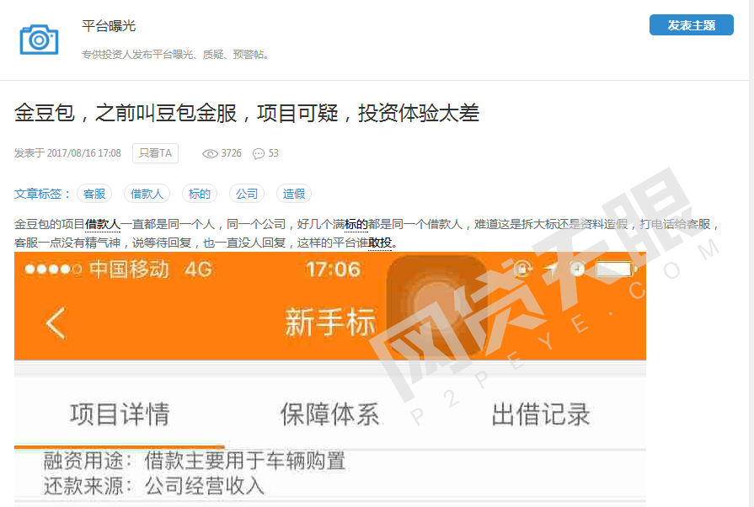Click the 平台曝光 camera icon
The height and width of the screenshot is (507, 754).
(39, 40)
